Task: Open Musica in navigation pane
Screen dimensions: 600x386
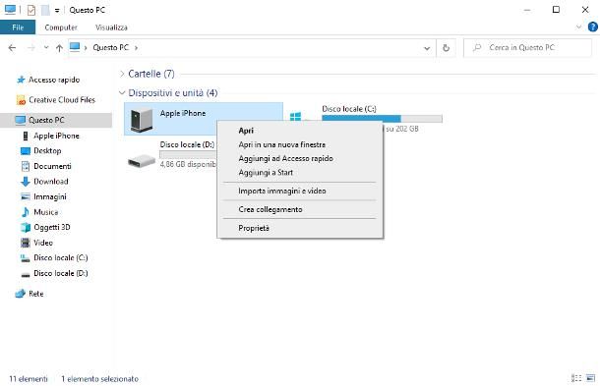Action: click(46, 212)
